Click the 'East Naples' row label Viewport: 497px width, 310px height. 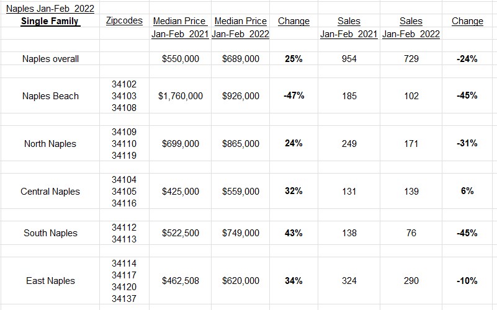coord(50,281)
